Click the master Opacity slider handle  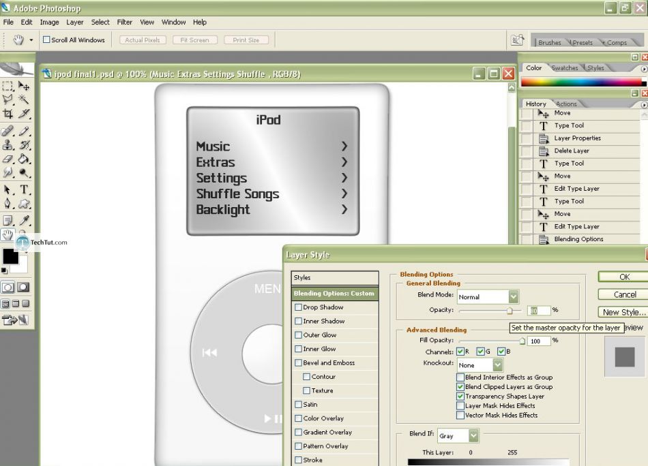click(510, 311)
